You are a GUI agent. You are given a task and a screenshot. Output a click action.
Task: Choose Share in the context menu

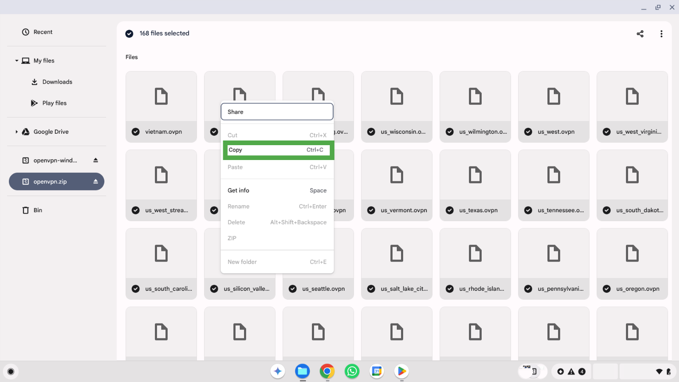[x=277, y=112]
